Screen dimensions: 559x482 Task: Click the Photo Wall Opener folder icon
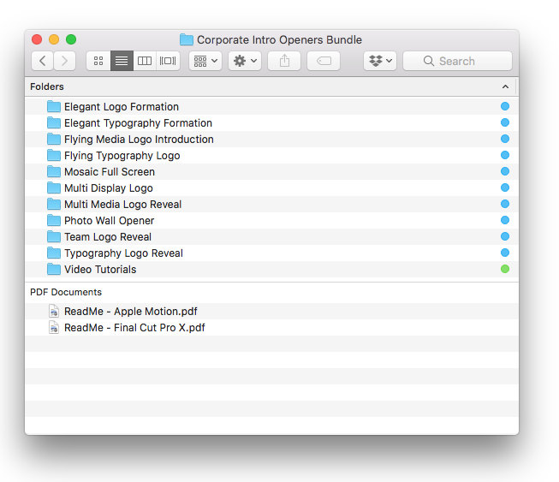(x=54, y=220)
